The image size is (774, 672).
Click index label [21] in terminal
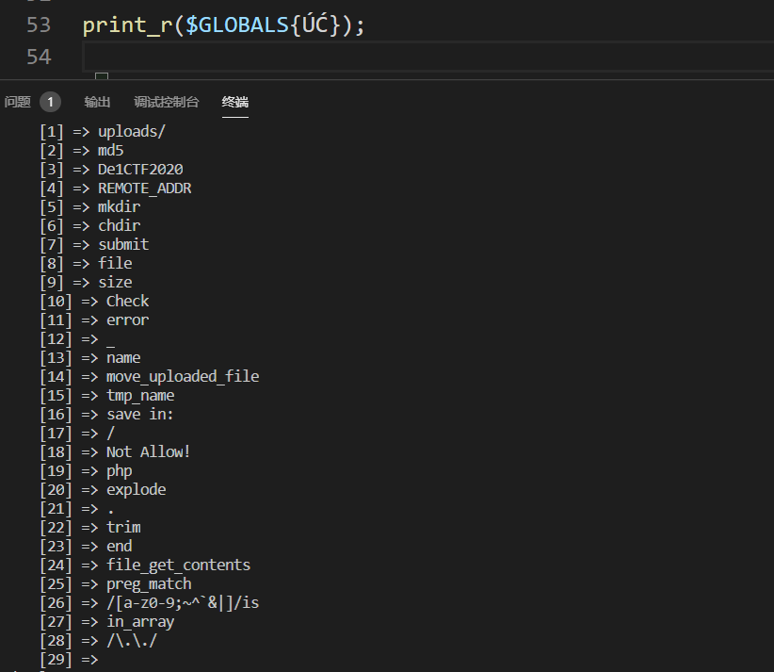56,508
